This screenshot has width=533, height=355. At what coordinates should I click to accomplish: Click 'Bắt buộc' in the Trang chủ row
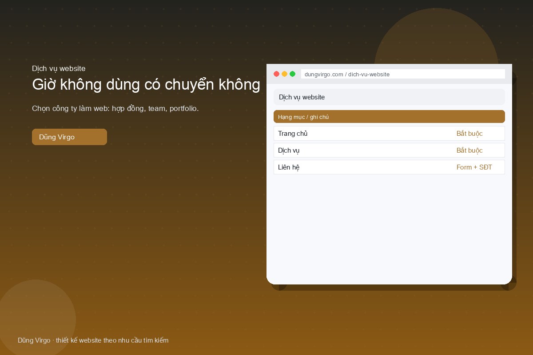469,134
